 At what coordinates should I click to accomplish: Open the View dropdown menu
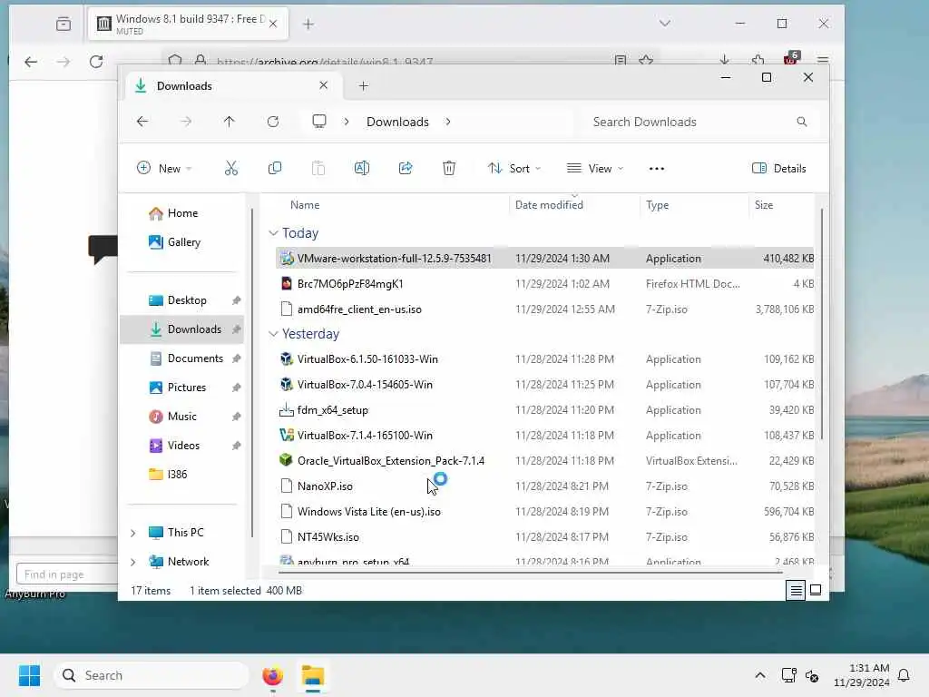tap(595, 168)
